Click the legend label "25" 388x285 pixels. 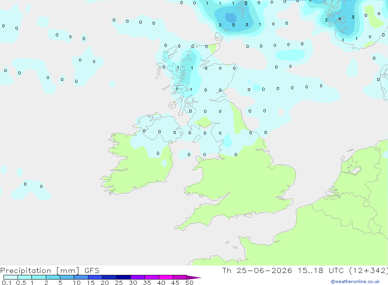pos(119,283)
